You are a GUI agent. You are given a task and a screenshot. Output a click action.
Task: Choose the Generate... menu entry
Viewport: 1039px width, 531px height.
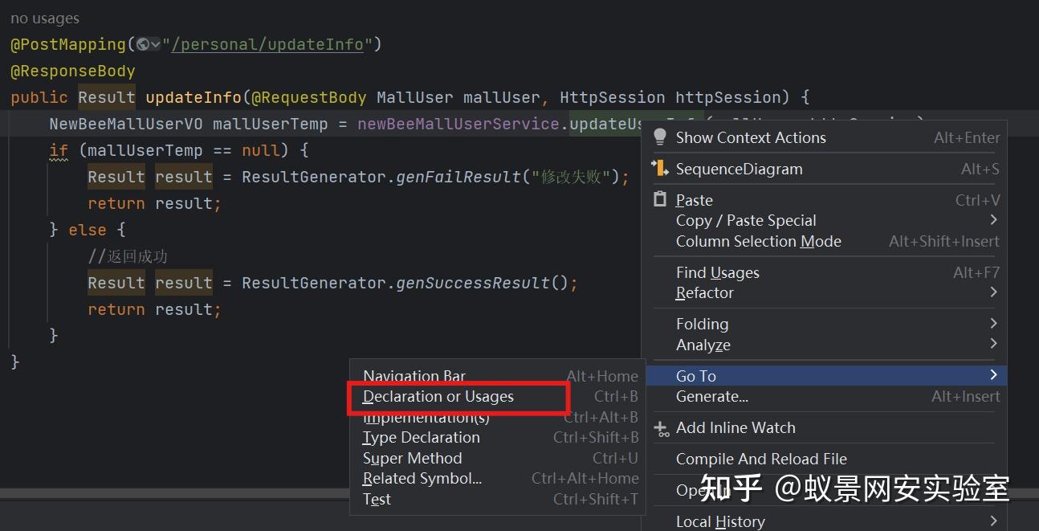point(711,396)
